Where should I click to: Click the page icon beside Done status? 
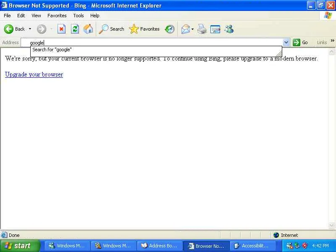(x=4, y=235)
